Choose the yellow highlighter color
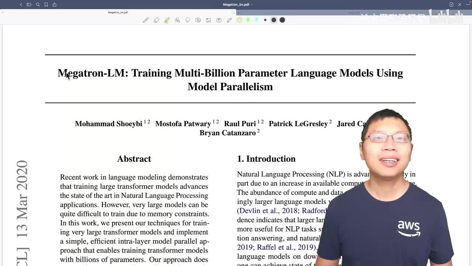Image resolution: width=472 pixels, height=266 pixels. (x=240, y=20)
